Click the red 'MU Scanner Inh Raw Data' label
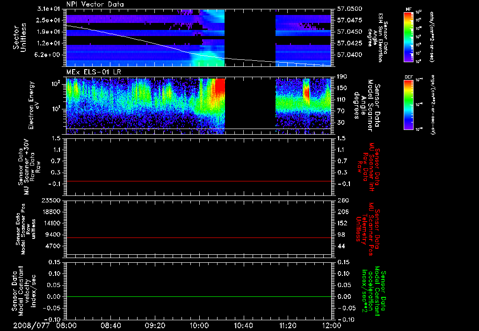 coord(368,167)
